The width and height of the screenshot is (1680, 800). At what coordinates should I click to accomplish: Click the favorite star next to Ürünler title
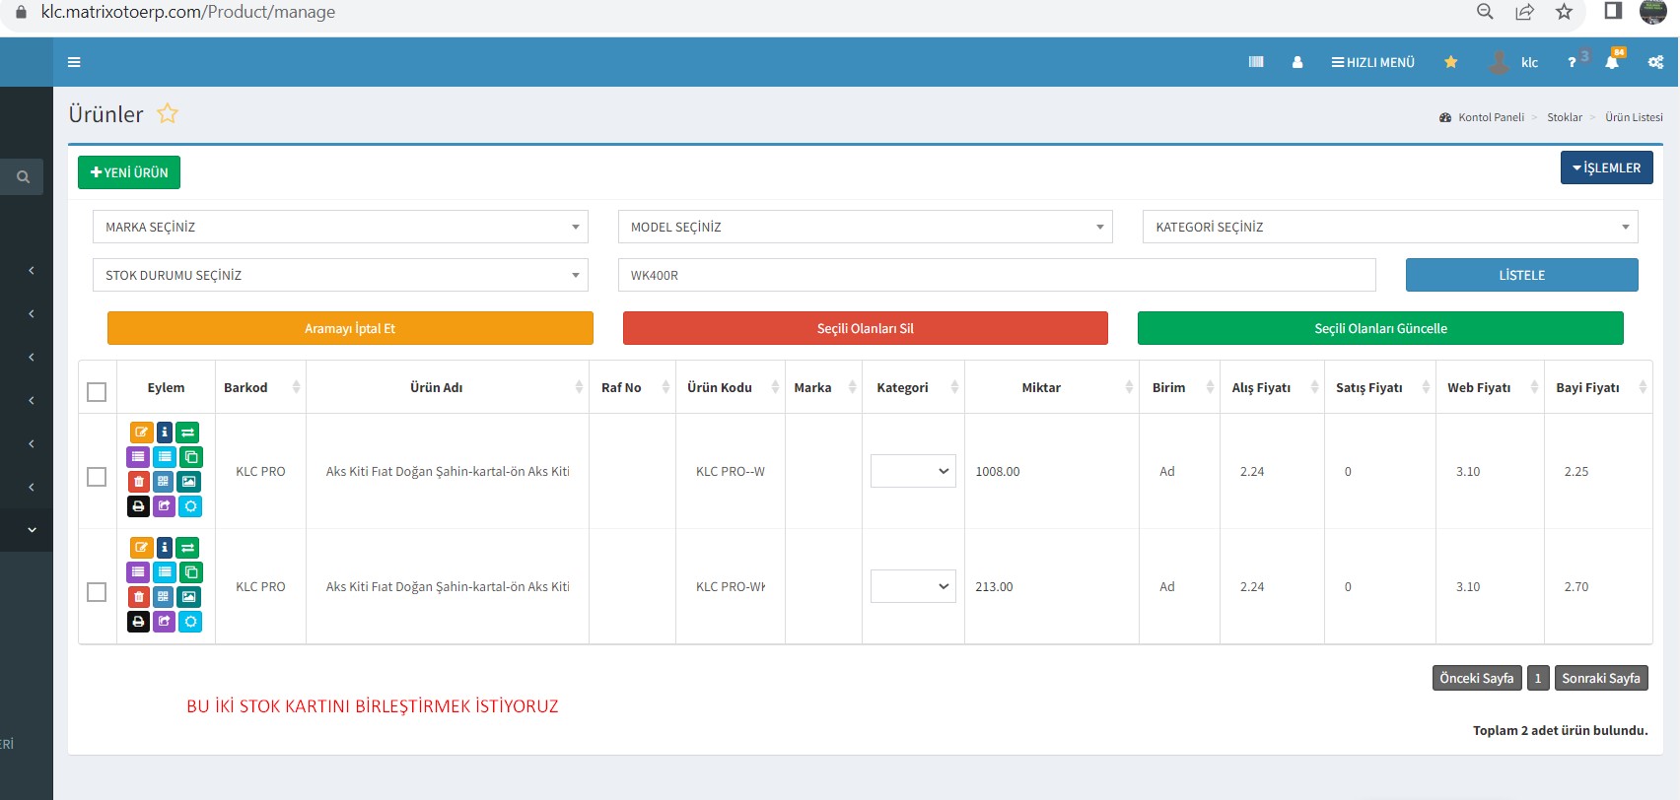(x=168, y=114)
